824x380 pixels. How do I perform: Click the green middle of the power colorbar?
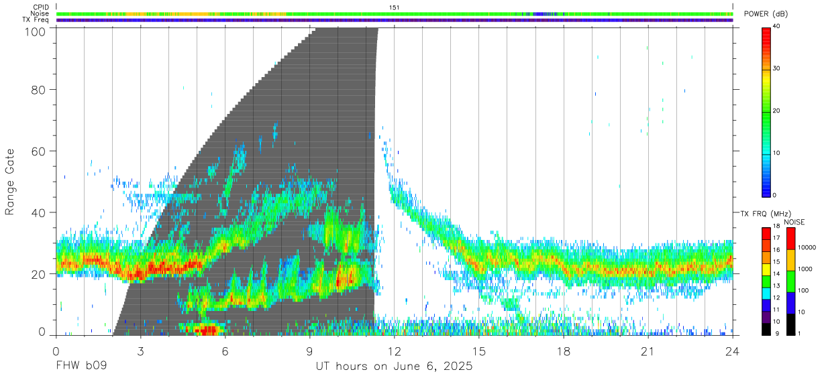pyautogui.click(x=766, y=111)
